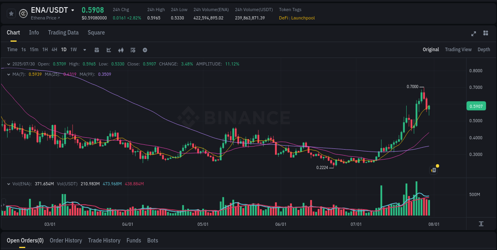497x250 pixels.
Task: Click the Launchpool token tag
Action: click(304, 18)
